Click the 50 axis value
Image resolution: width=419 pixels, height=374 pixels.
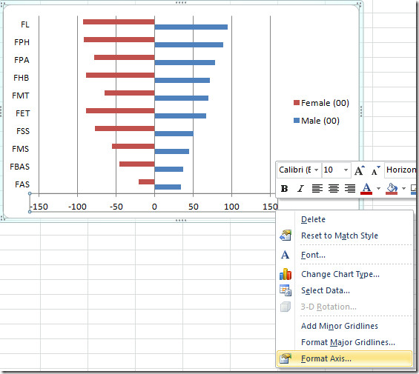tap(194, 207)
